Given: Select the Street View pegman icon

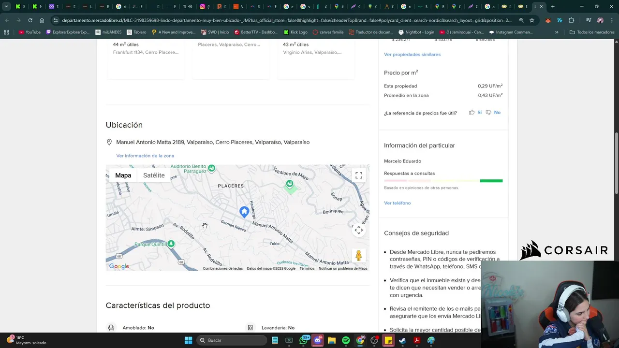Looking at the screenshot, I should (x=359, y=256).
